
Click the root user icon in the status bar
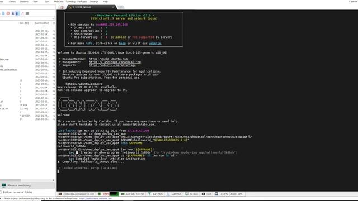pyautogui.click(x=204, y=194)
